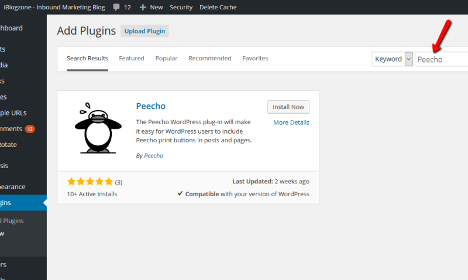Click the Peecho plugin title link
This screenshot has height=280, width=468.
click(x=151, y=106)
